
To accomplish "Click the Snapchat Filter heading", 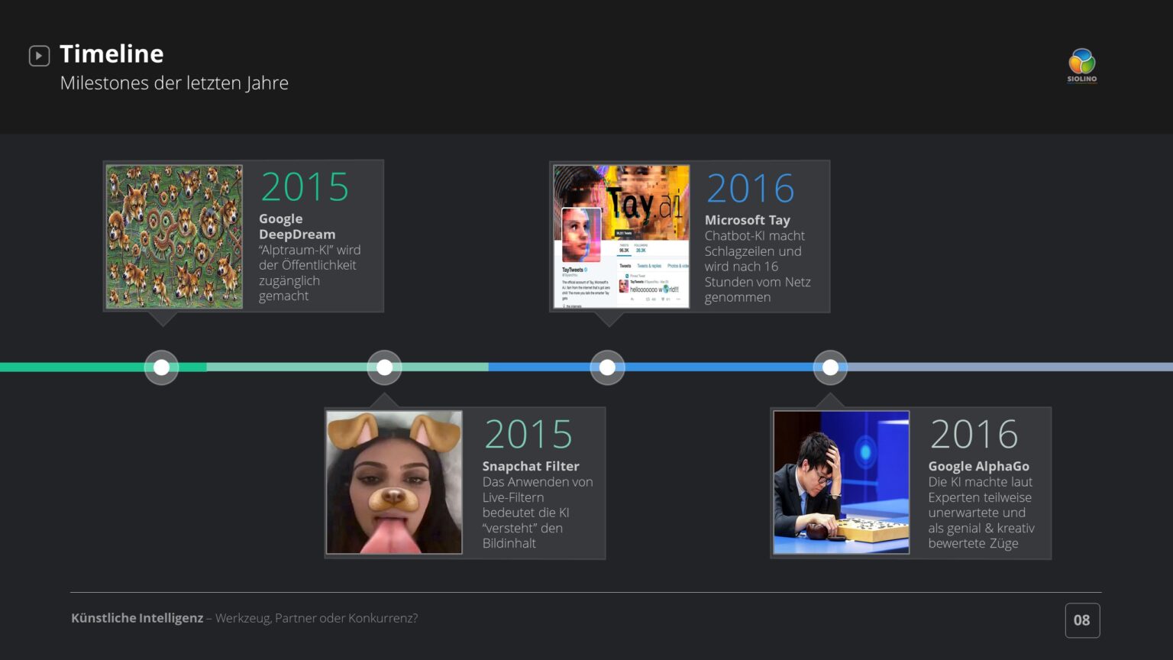I will tap(531, 466).
